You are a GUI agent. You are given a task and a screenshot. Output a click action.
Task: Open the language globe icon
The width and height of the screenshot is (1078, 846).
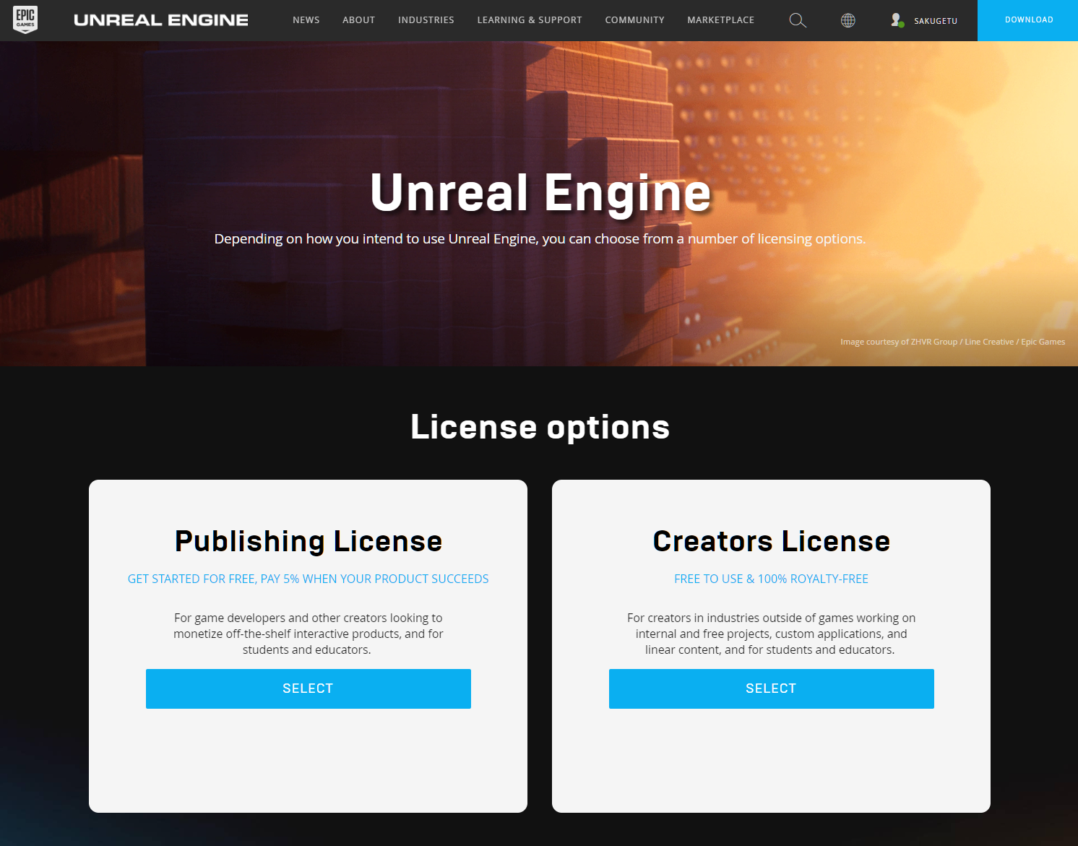848,20
